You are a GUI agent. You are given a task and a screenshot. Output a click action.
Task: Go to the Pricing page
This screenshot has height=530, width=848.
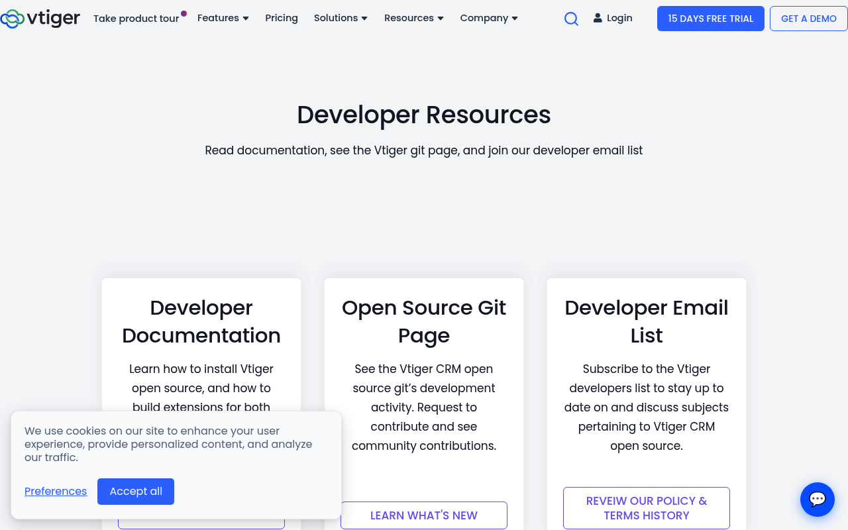click(282, 18)
